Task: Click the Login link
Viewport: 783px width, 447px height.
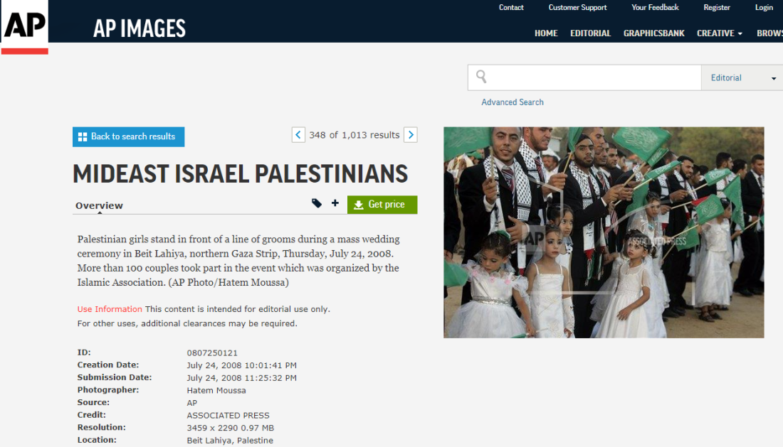Action: click(x=764, y=8)
